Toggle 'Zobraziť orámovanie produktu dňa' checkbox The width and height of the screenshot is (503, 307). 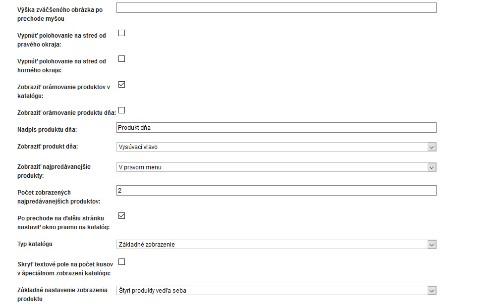pos(122,110)
